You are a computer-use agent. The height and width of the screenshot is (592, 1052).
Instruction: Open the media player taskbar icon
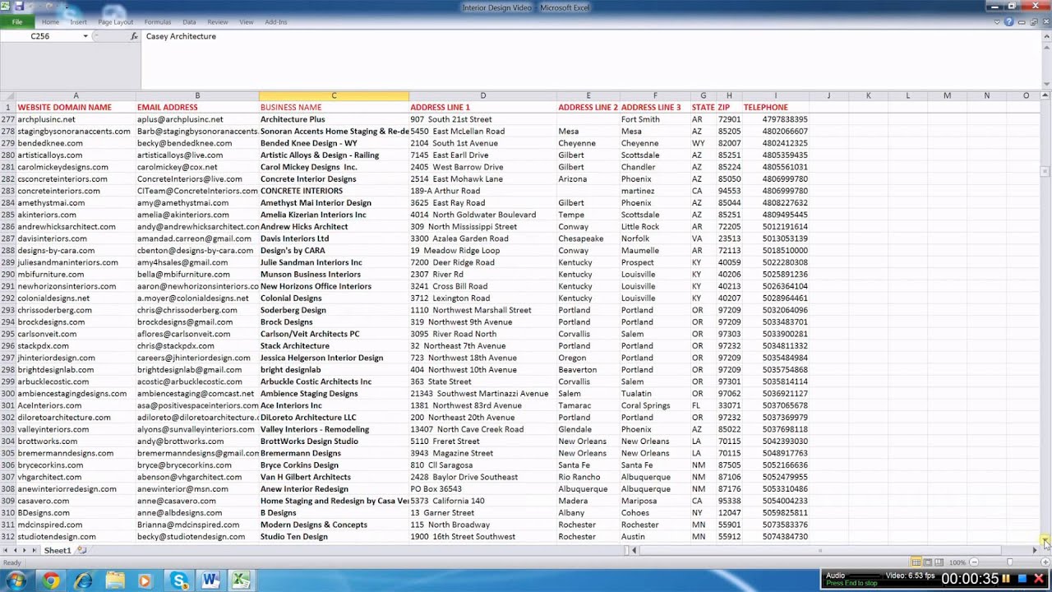coord(146,580)
